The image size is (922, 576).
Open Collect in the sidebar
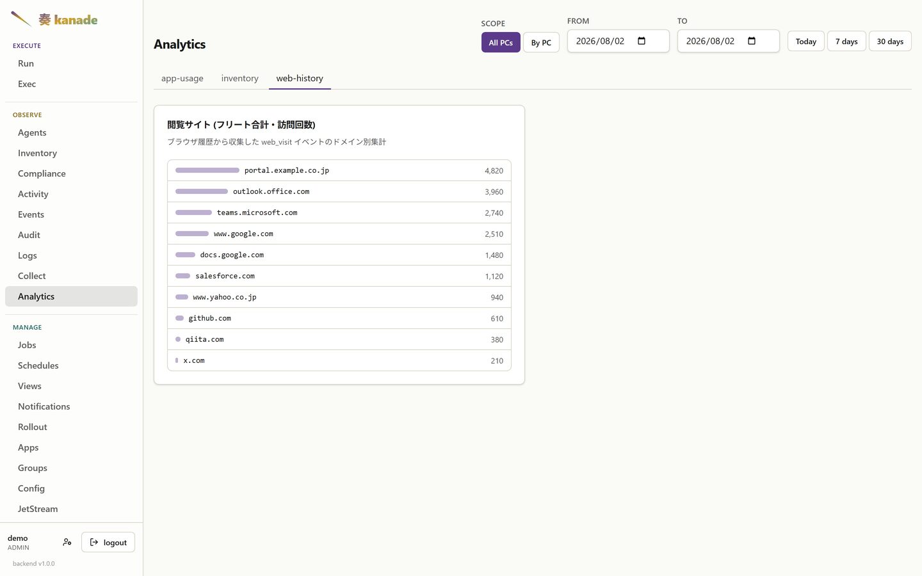(71, 276)
